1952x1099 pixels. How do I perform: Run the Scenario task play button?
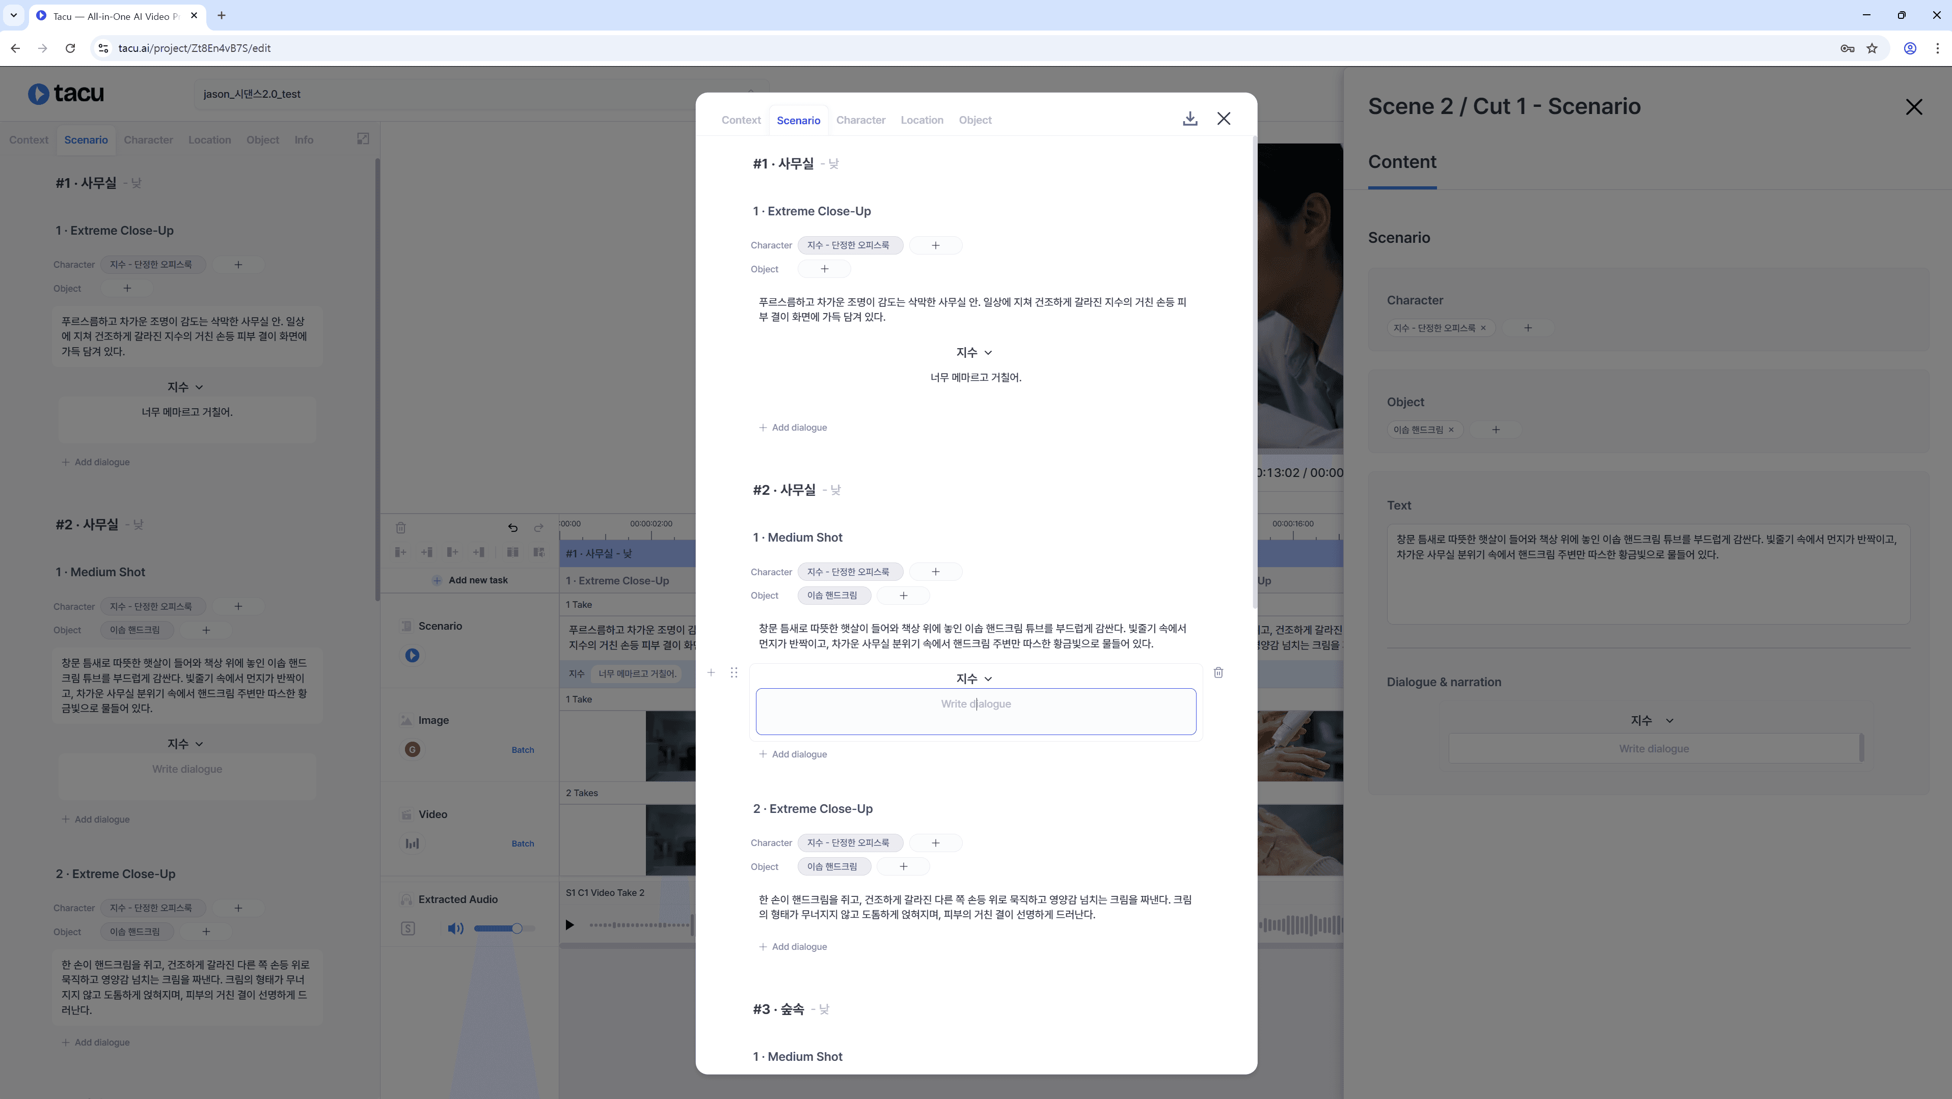coord(412,655)
